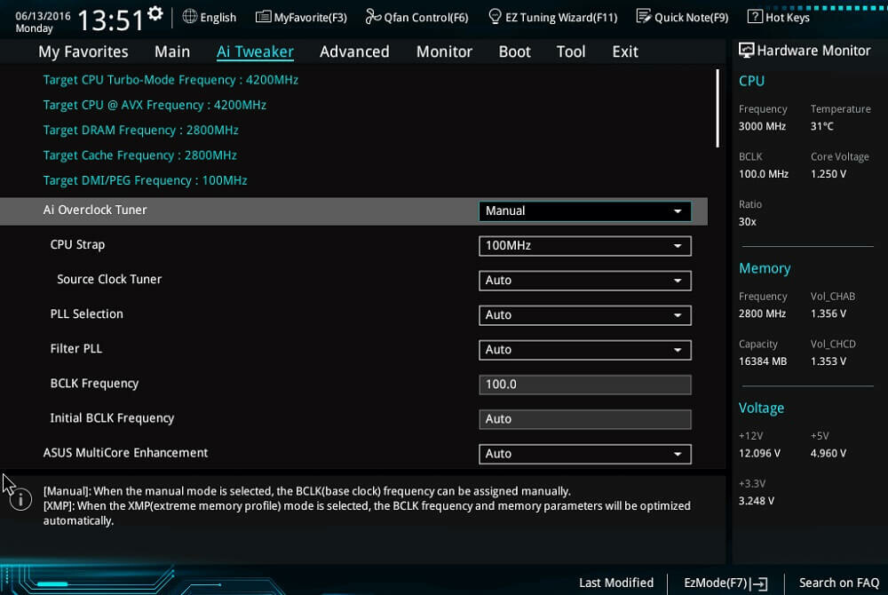Click the Target DRAM Frequency line
Viewport: 888px width, 595px height.
pos(140,131)
